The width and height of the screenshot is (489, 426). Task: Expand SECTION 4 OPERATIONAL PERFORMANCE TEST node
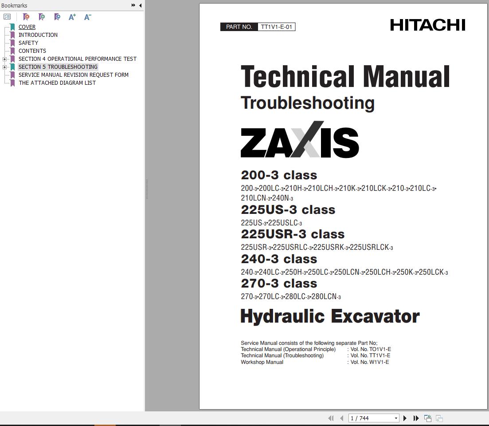pyautogui.click(x=4, y=59)
